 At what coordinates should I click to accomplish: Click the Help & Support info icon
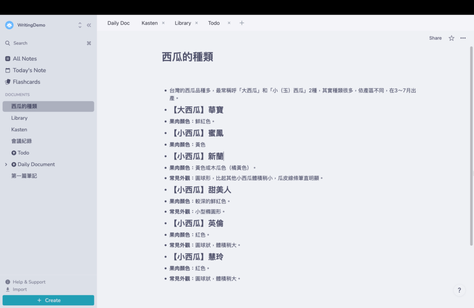(x=8, y=282)
